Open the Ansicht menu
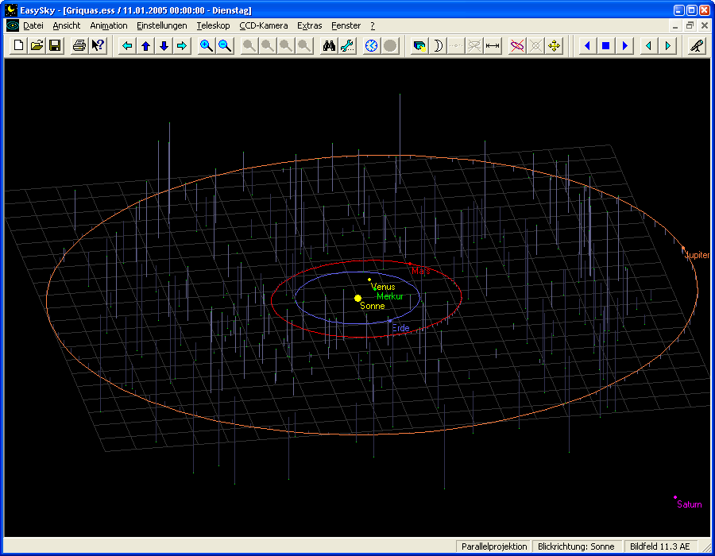Viewport: 715px width, 556px height. (67, 25)
